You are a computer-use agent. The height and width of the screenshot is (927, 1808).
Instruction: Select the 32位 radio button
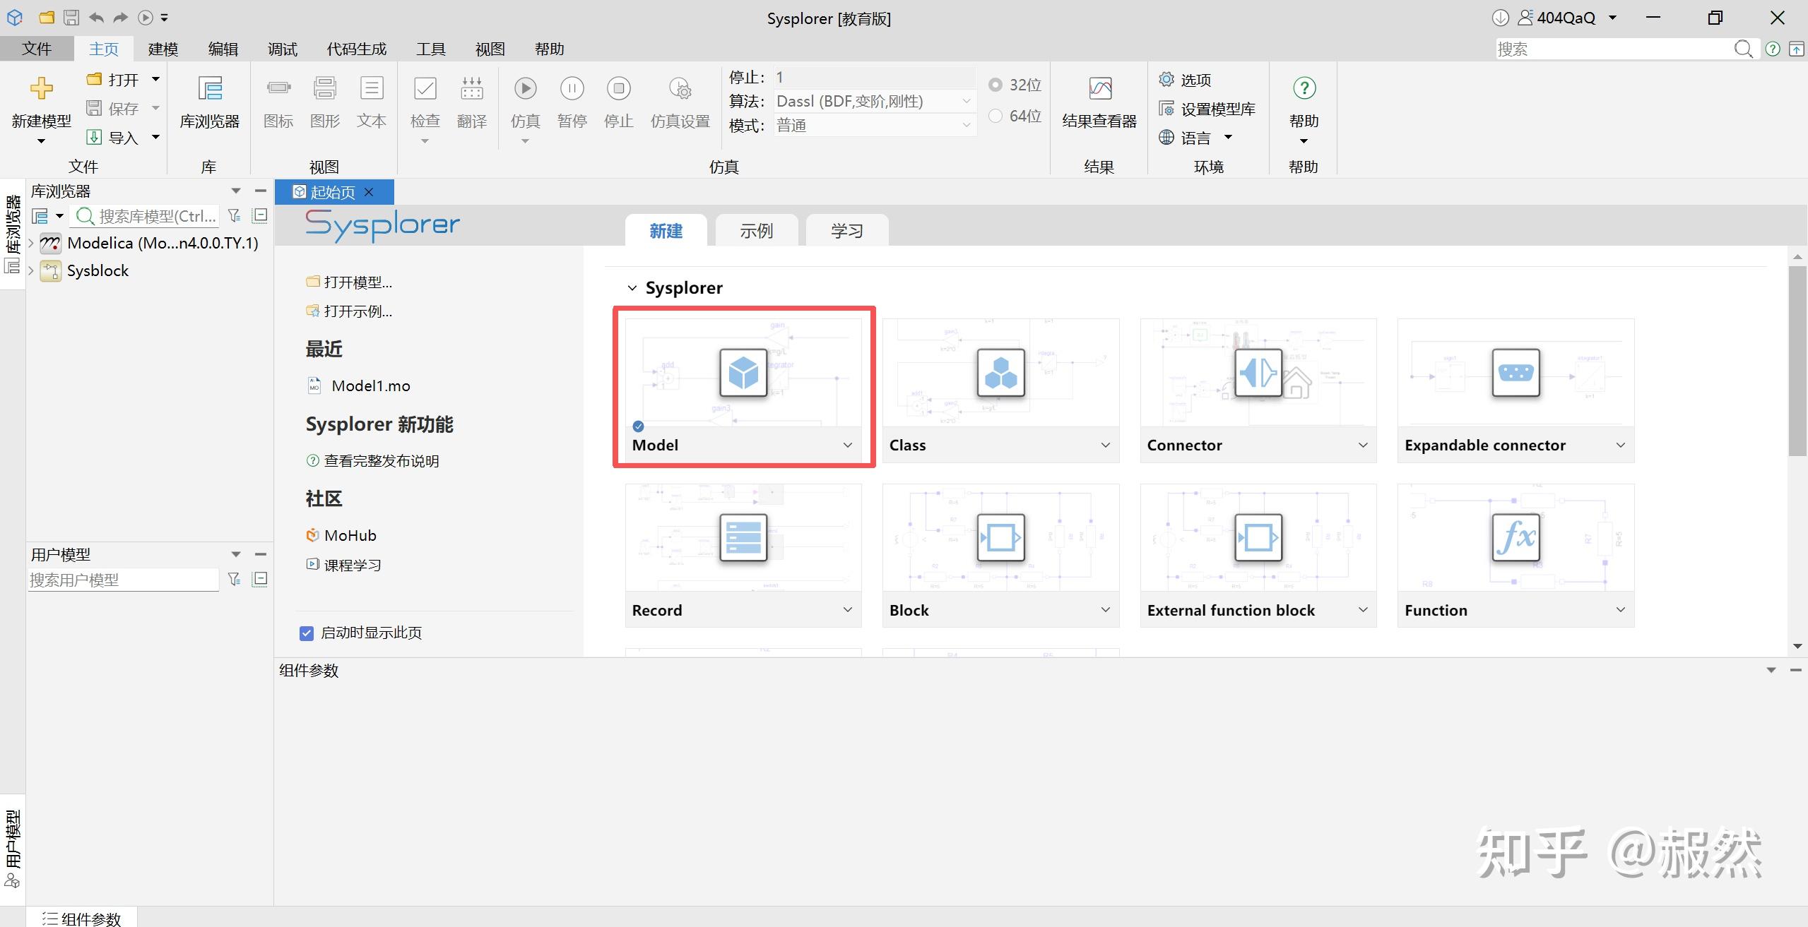995,85
